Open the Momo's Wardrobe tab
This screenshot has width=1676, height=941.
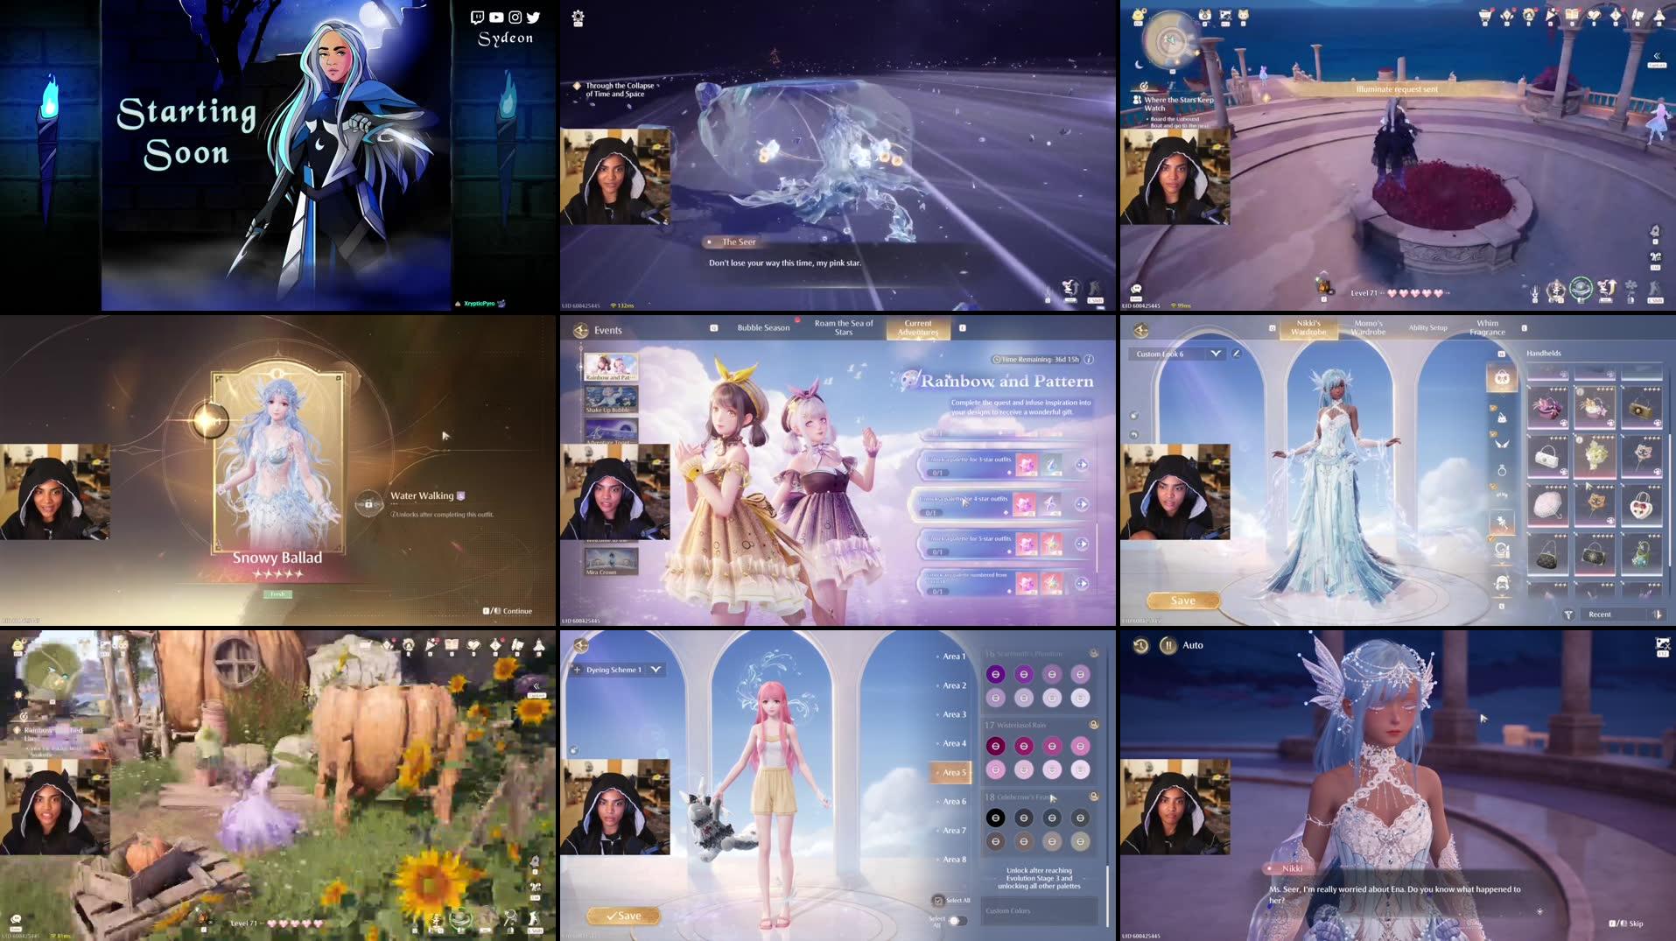point(1368,327)
